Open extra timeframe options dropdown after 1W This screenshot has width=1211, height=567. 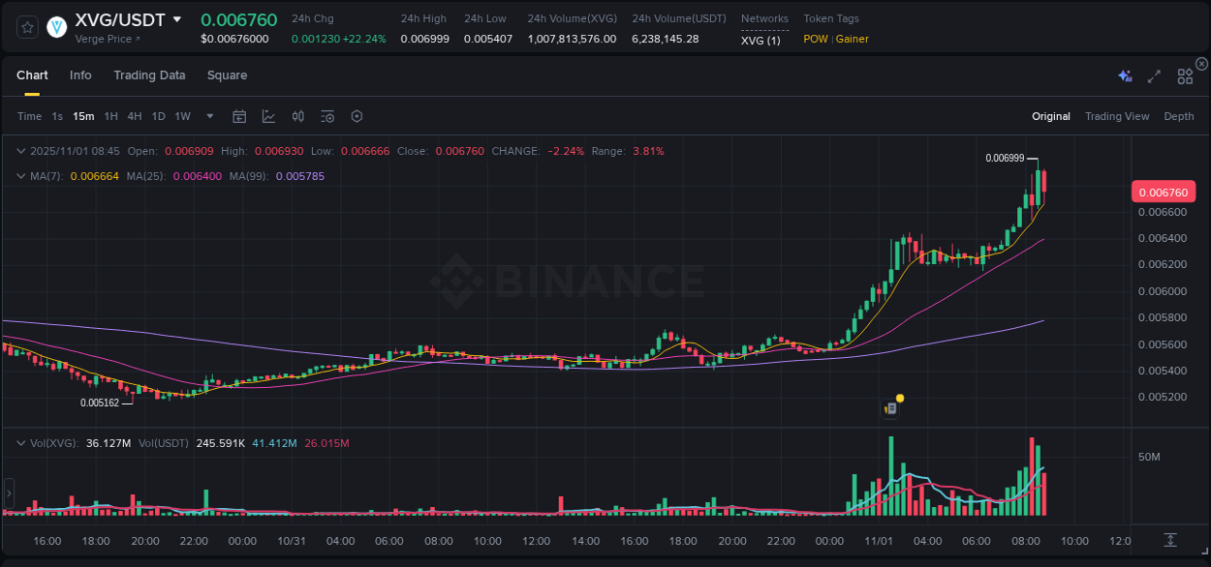pyautogui.click(x=208, y=116)
